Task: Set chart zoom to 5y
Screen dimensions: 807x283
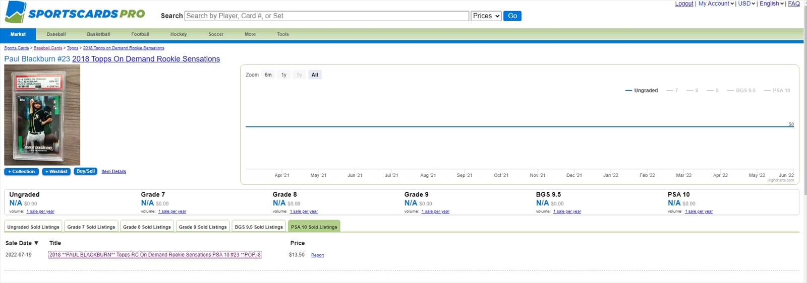Action: tap(300, 75)
